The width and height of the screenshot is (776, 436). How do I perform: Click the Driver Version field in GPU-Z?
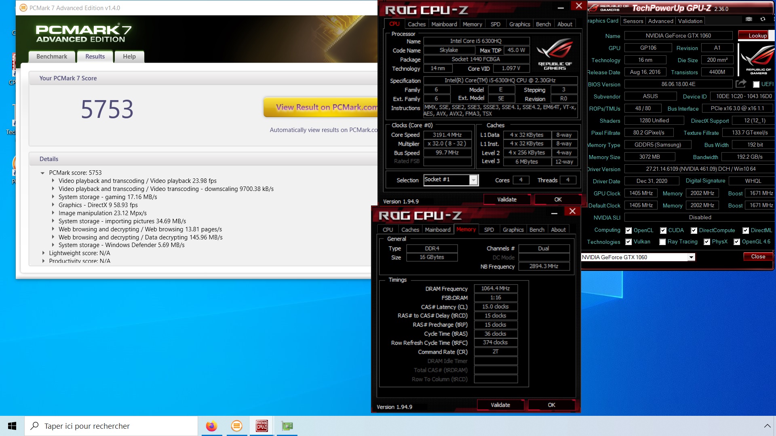[x=700, y=169]
